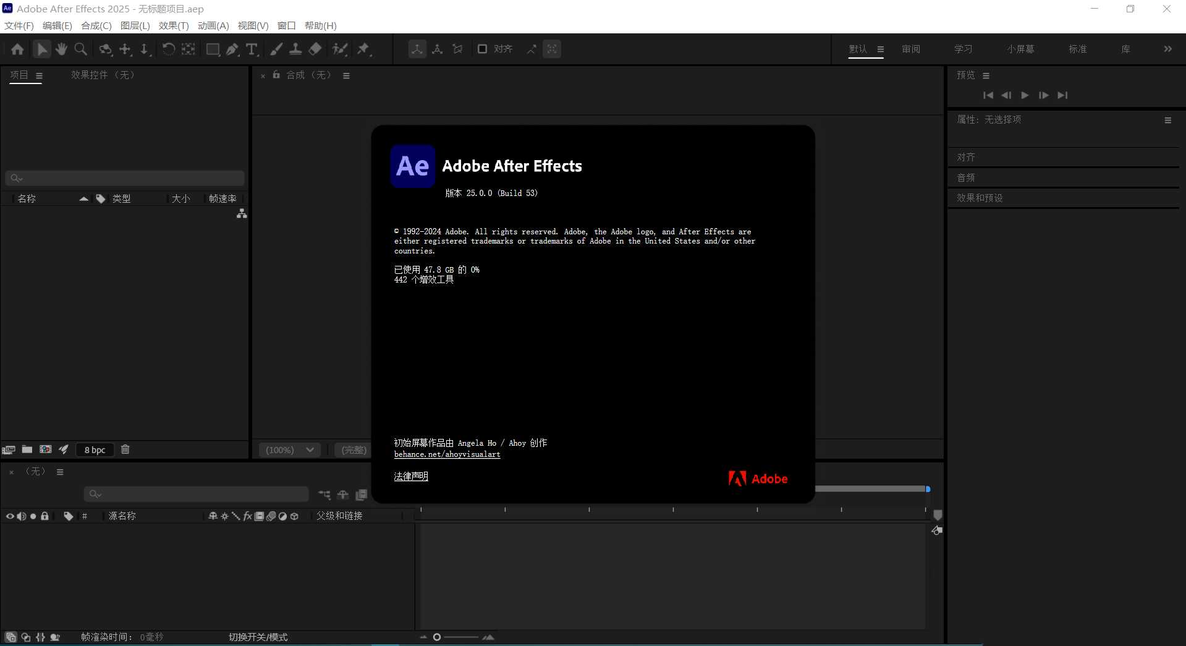Open the 合成(C) menu
1186x646 pixels.
(96, 26)
